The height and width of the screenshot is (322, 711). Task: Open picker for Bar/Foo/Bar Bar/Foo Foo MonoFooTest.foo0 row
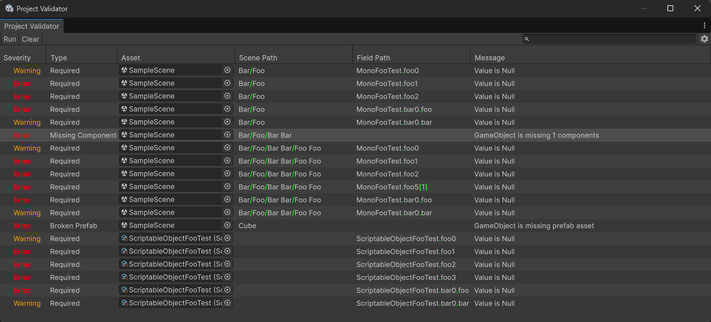click(227, 147)
